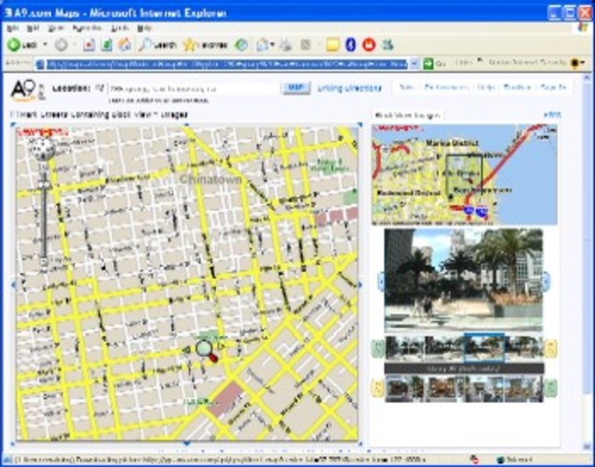Click green walk button right of lower strip
Viewport: 595px width, 467px height.
click(550, 388)
